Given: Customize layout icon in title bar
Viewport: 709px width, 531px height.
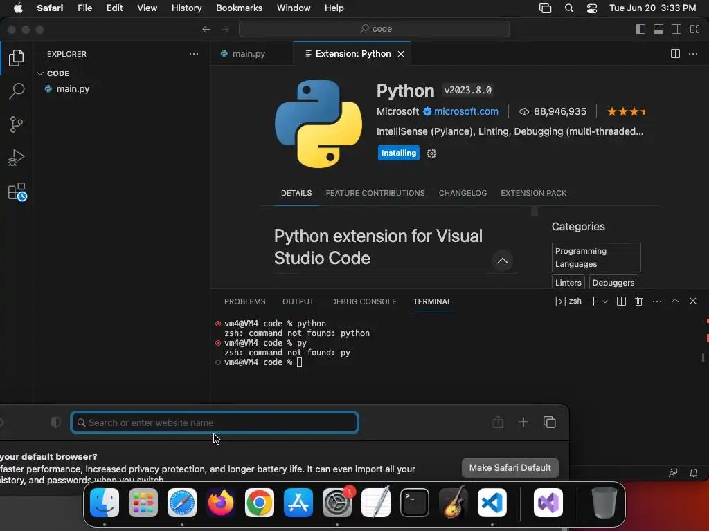Looking at the screenshot, I should pos(695,29).
